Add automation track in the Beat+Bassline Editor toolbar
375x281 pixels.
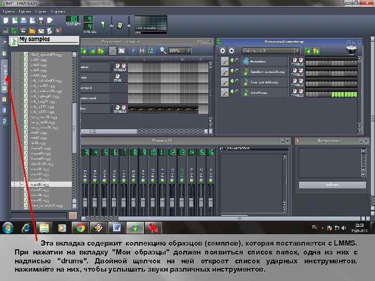pyautogui.click(x=316, y=50)
